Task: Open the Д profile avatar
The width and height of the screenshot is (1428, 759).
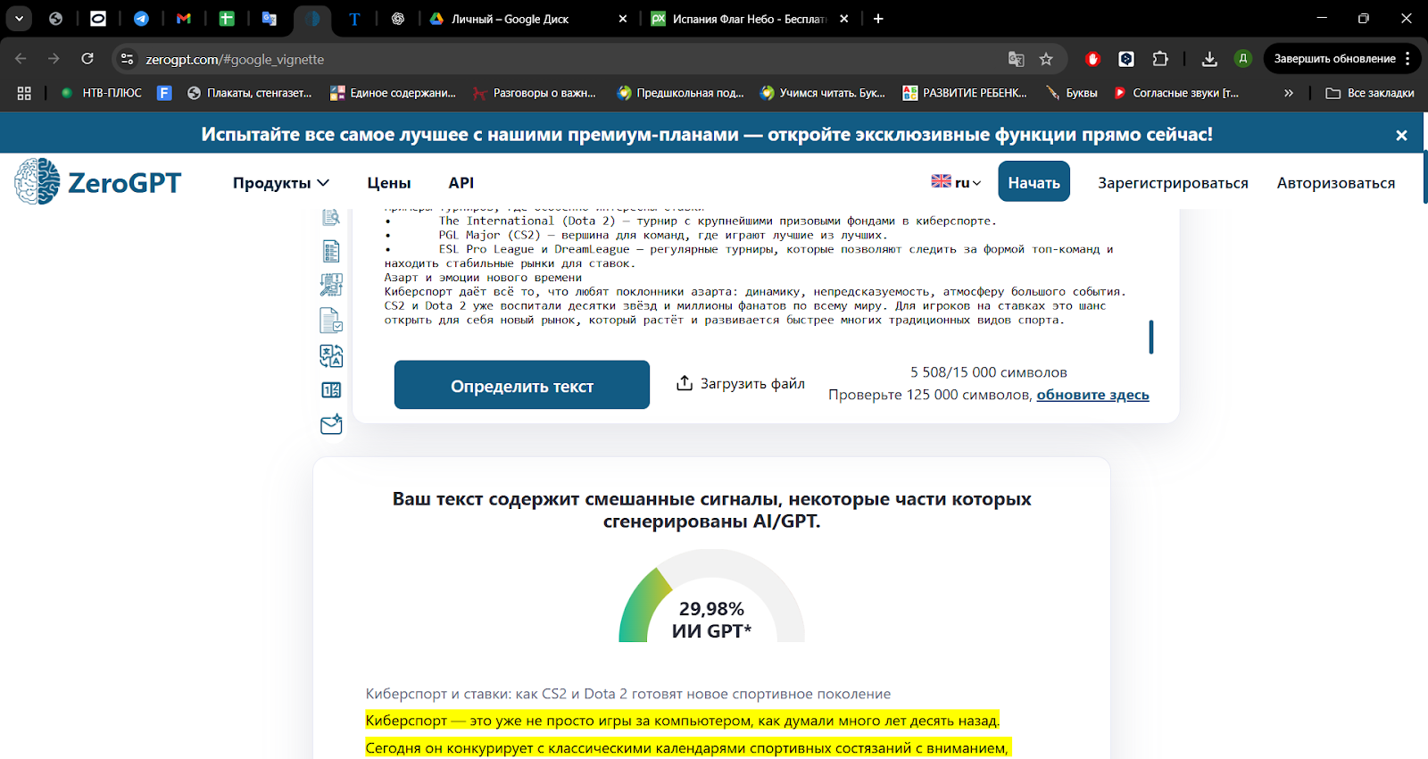Action: [x=1242, y=59]
